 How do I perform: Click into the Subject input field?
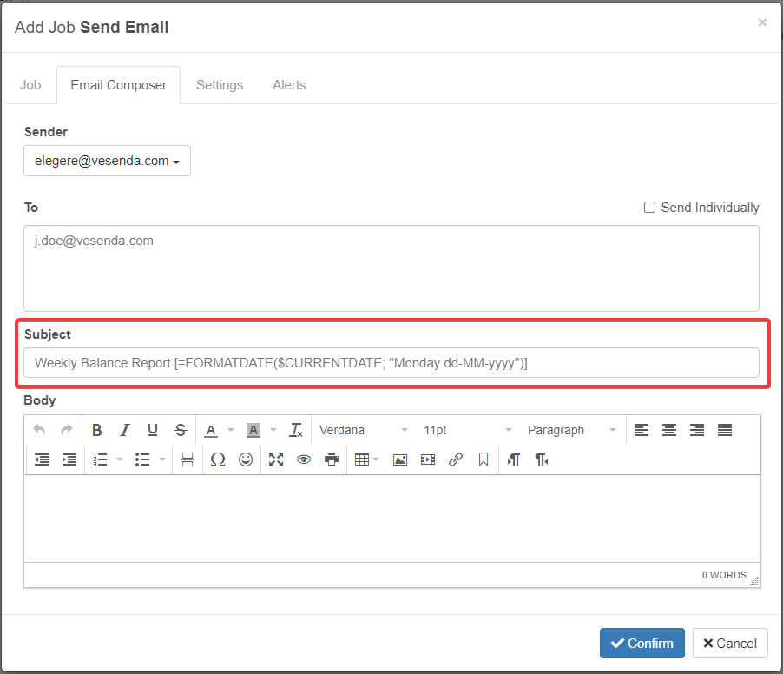[x=391, y=362]
